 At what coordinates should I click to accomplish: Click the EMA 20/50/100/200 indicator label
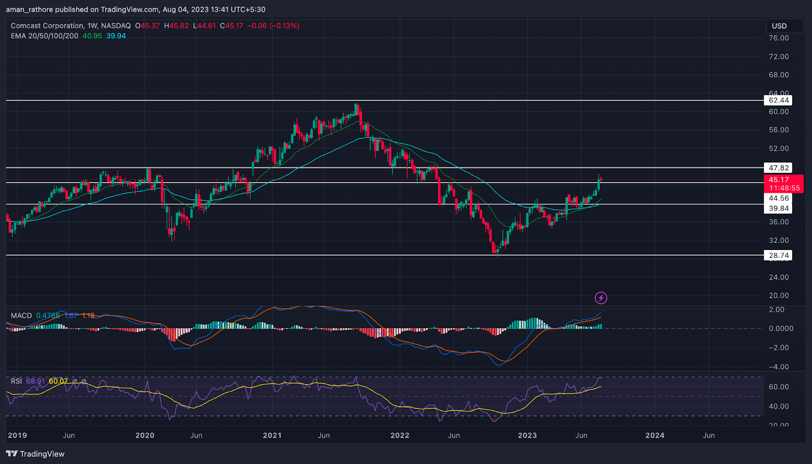pyautogui.click(x=45, y=36)
